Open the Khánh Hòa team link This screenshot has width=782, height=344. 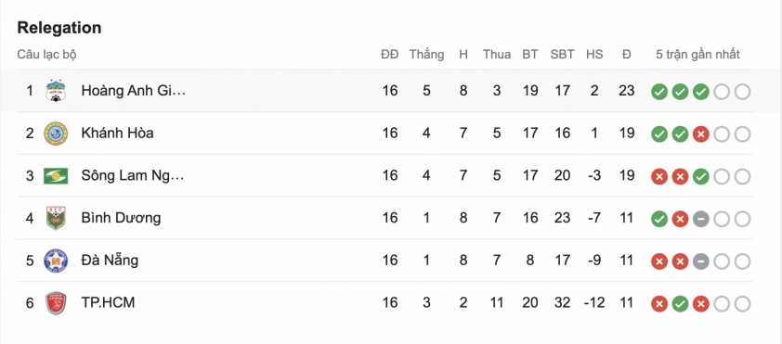coord(117,133)
